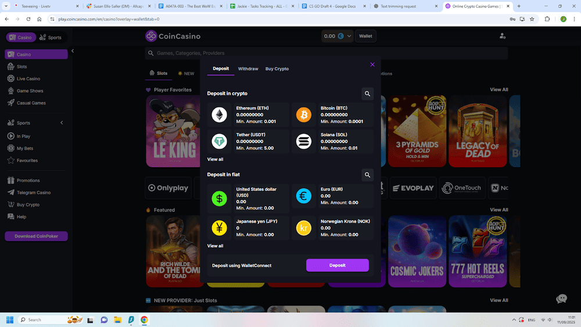Open Chrome from the taskbar
581x327 pixels.
[144, 319]
